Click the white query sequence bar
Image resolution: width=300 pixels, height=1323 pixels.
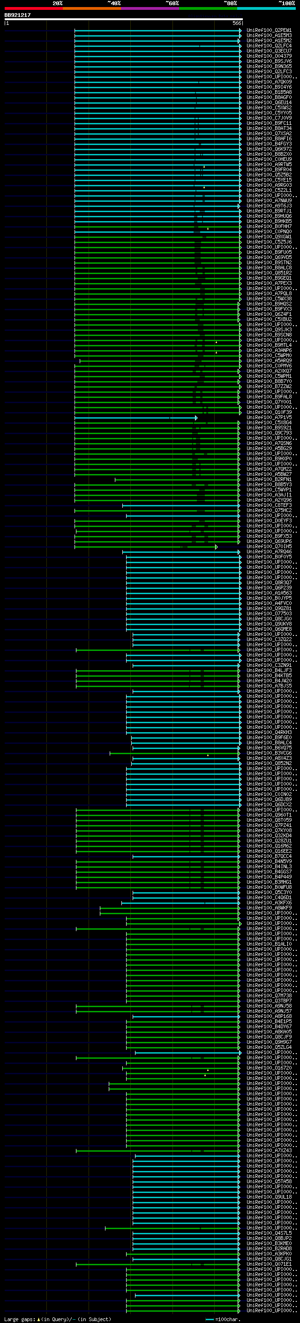(x=124, y=20)
